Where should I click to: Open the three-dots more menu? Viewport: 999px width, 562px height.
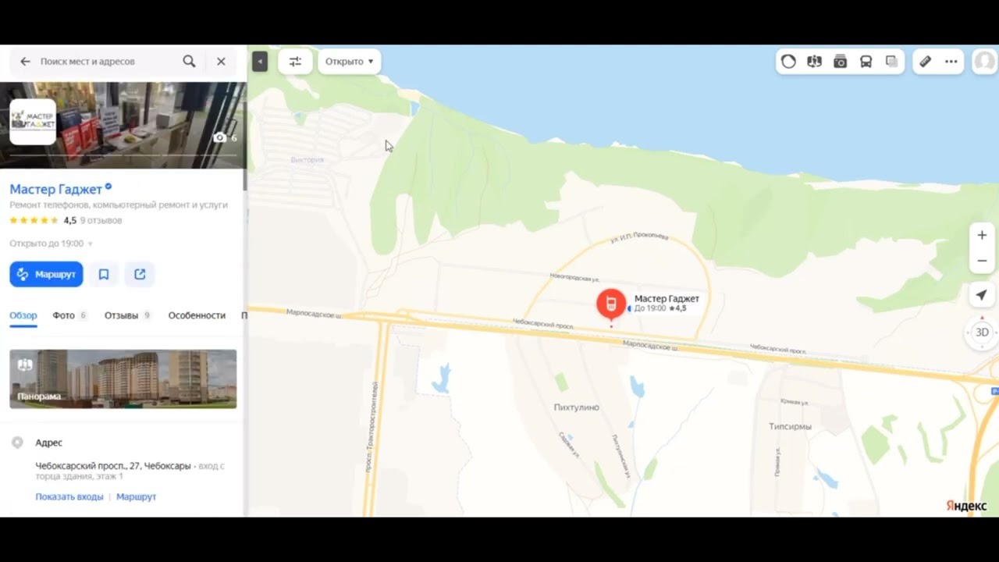pyautogui.click(x=951, y=62)
